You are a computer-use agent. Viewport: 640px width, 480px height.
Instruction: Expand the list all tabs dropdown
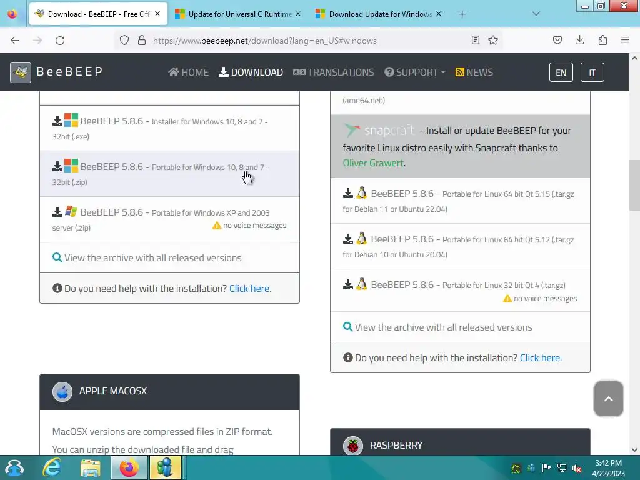tap(536, 14)
